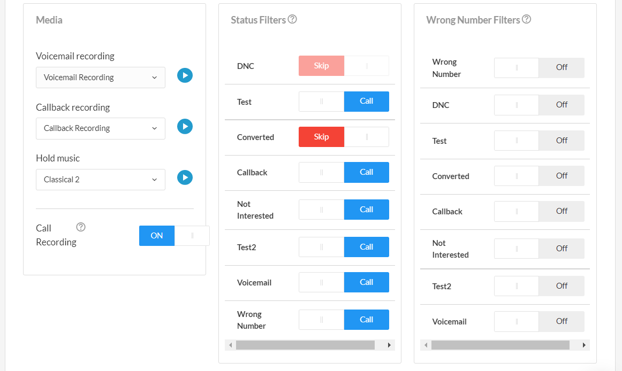This screenshot has height=371, width=622.
Task: Play the callback recording preview
Action: click(185, 127)
